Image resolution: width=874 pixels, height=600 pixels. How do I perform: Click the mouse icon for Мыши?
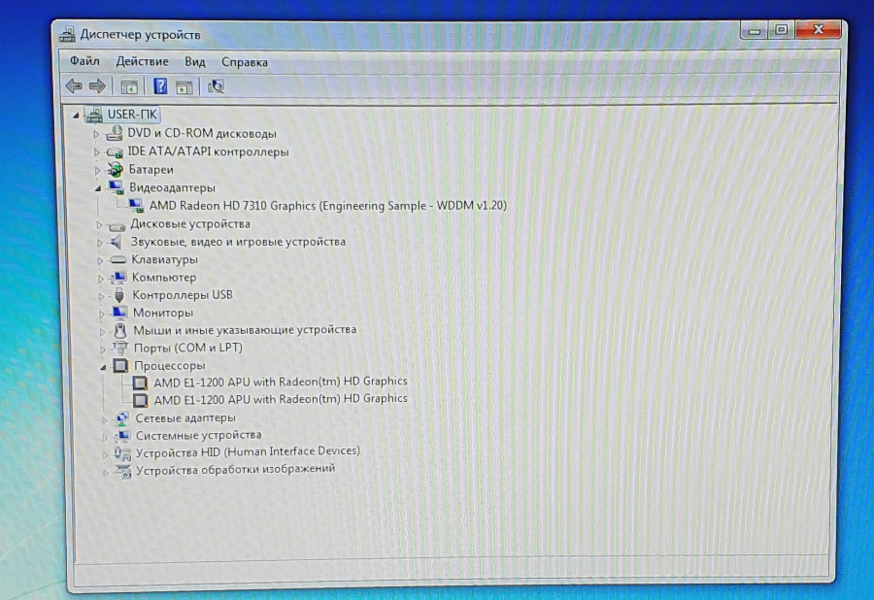(119, 330)
